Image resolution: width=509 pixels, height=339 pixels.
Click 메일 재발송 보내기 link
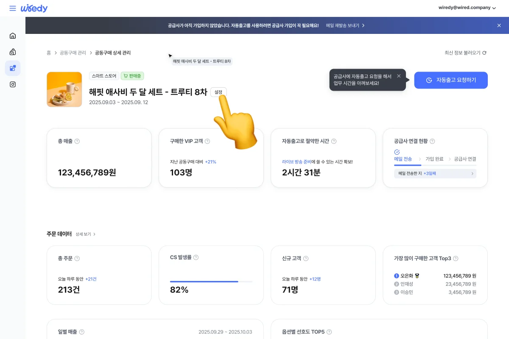point(345,25)
